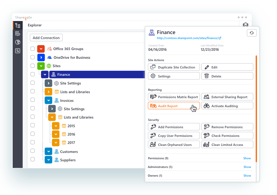Collapse the Finance node chevron

[45, 74]
